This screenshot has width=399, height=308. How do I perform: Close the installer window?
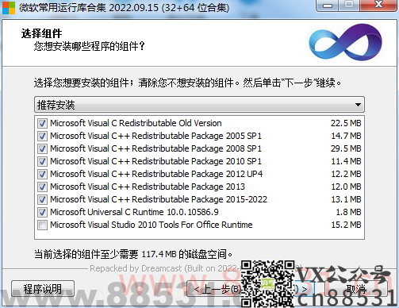(378, 5)
